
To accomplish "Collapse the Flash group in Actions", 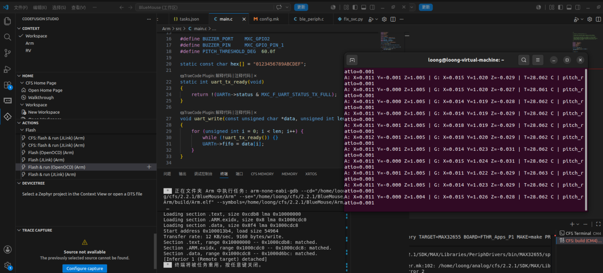I will tap(22, 130).
